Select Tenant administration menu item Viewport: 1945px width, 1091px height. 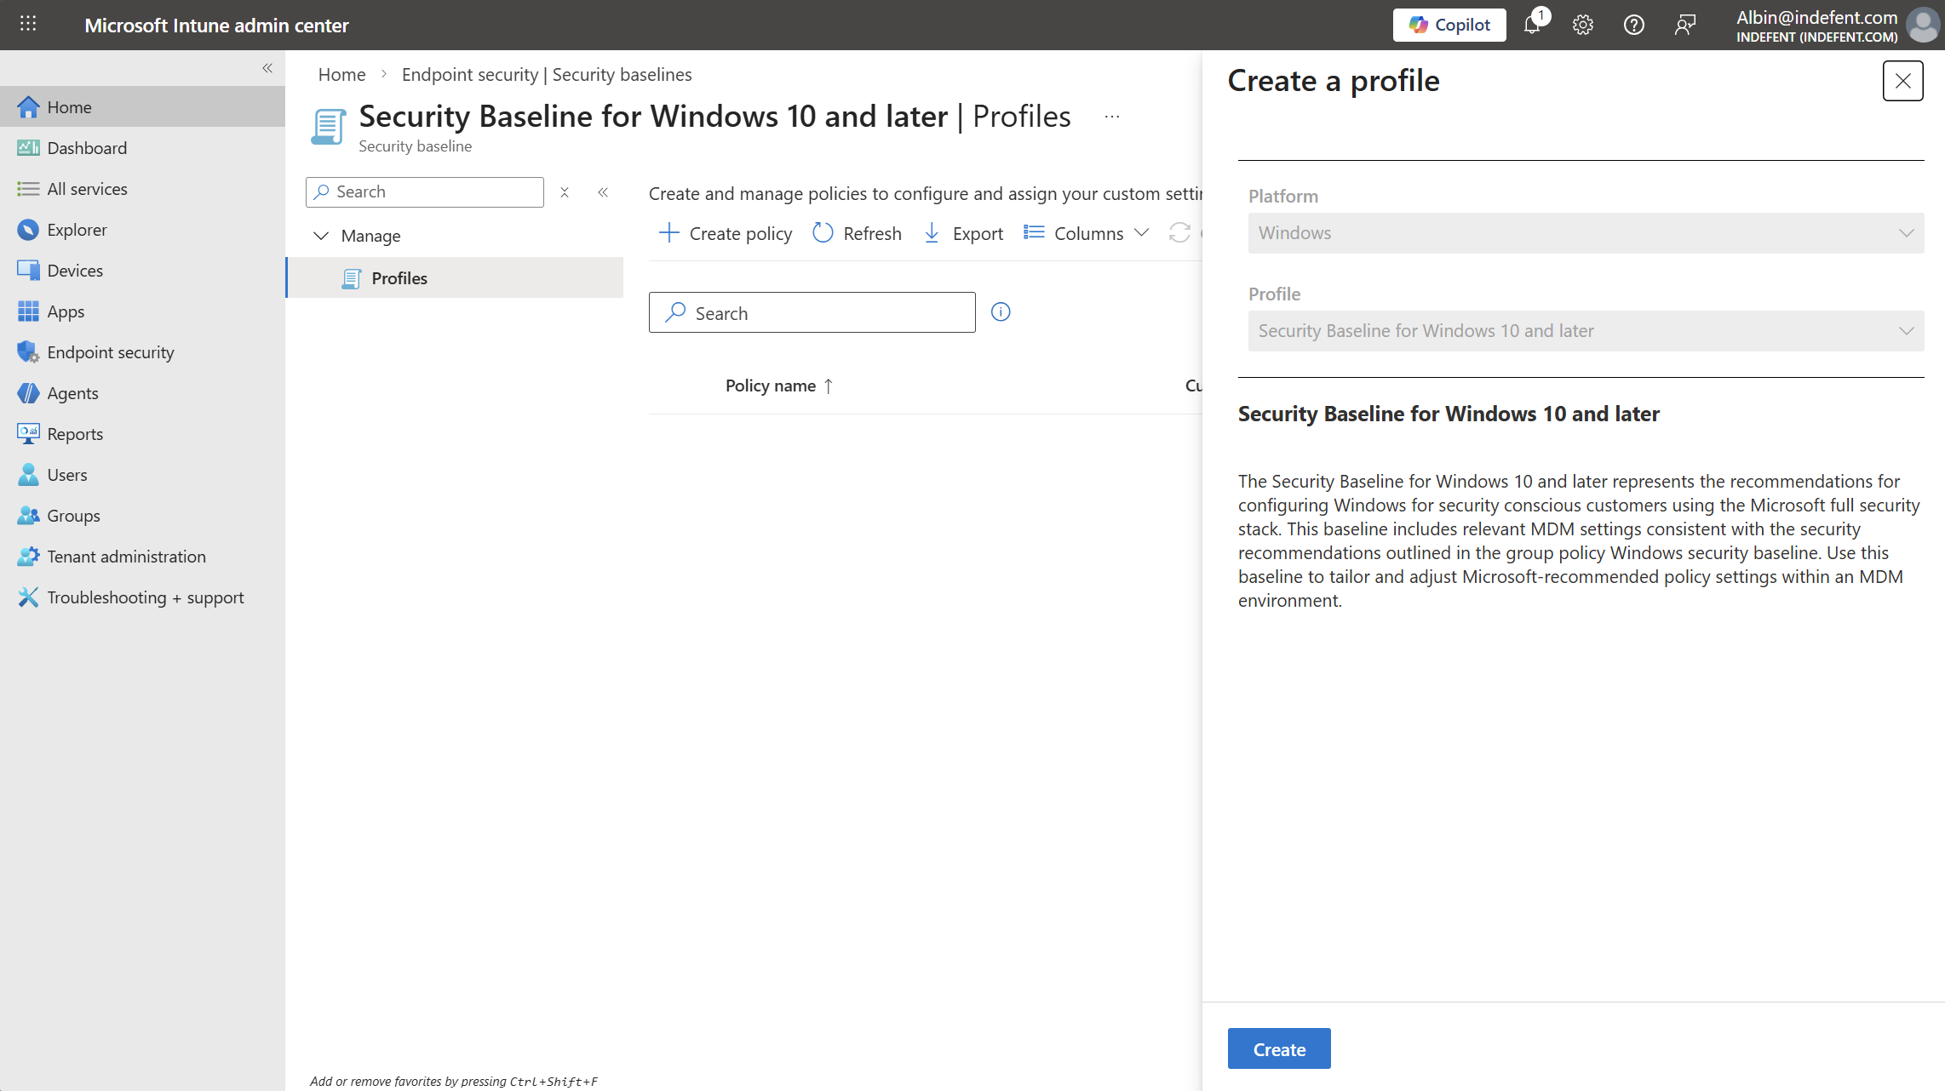pyautogui.click(x=126, y=557)
